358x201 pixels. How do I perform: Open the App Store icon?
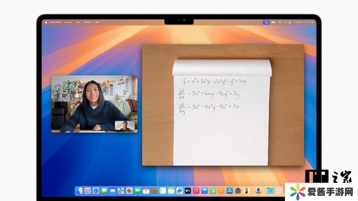coord(230,190)
